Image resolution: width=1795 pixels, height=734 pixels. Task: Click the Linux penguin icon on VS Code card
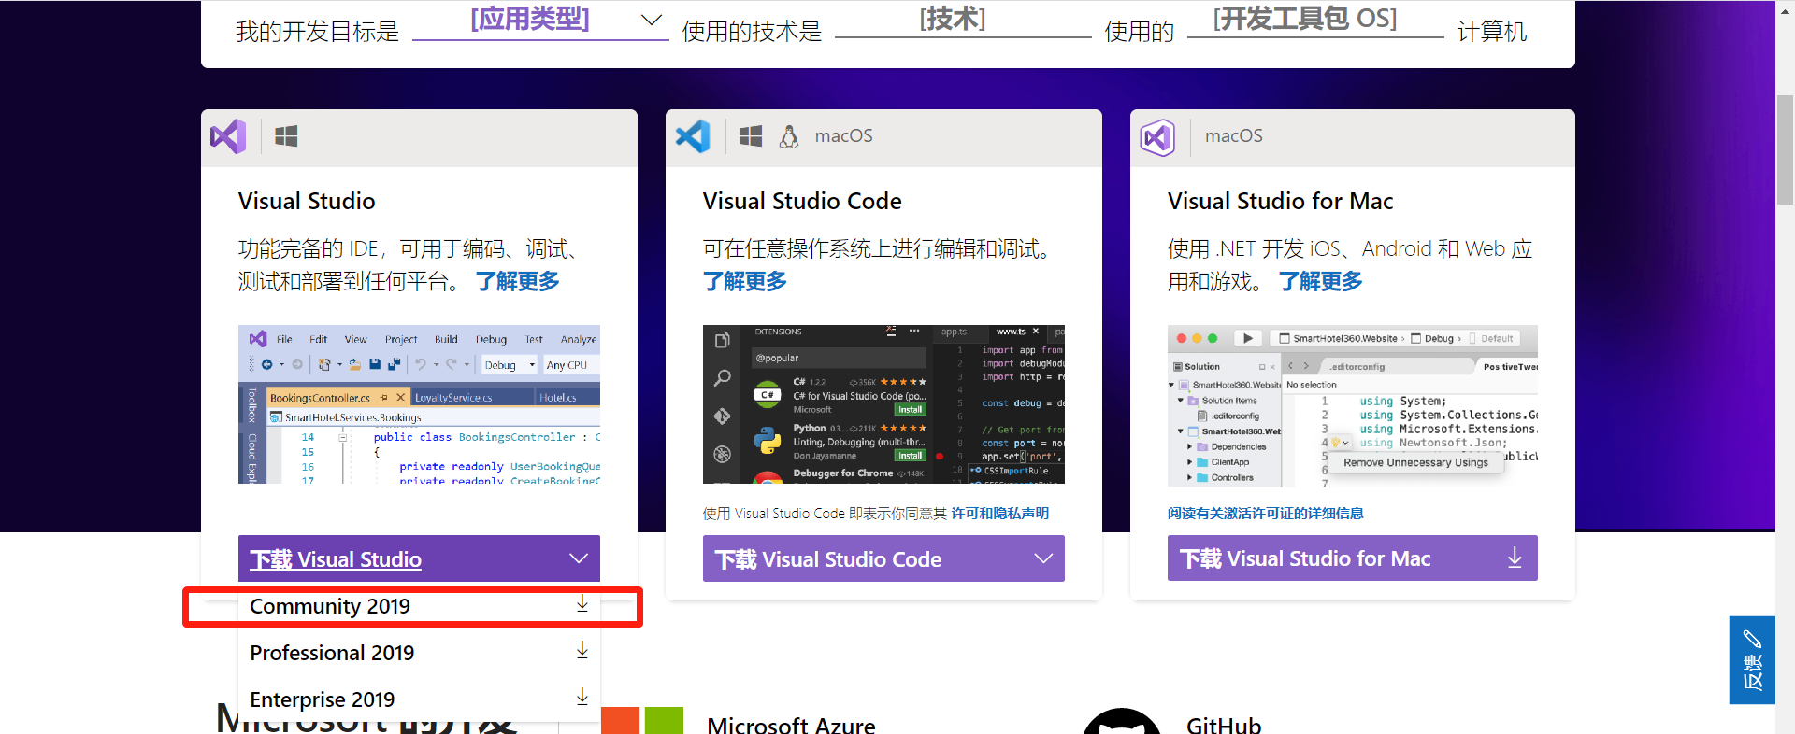[x=789, y=136]
